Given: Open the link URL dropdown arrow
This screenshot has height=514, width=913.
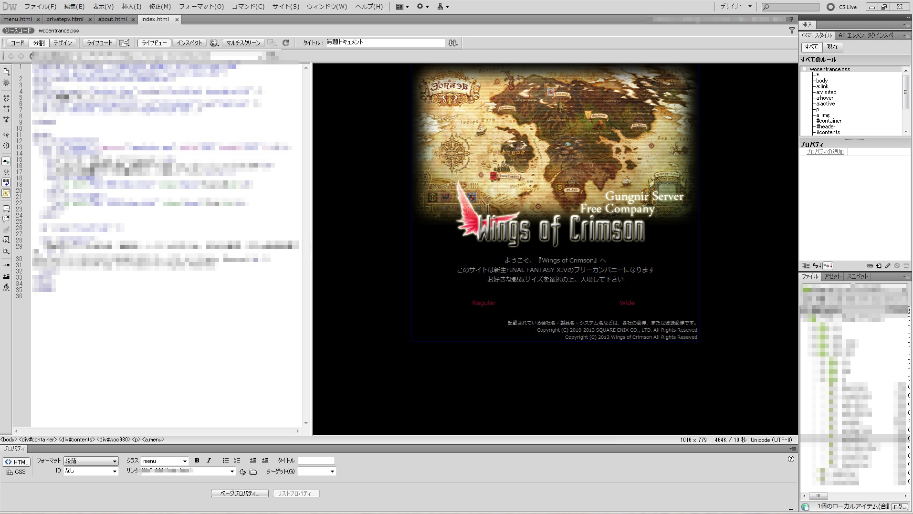Looking at the screenshot, I should pyautogui.click(x=232, y=472).
